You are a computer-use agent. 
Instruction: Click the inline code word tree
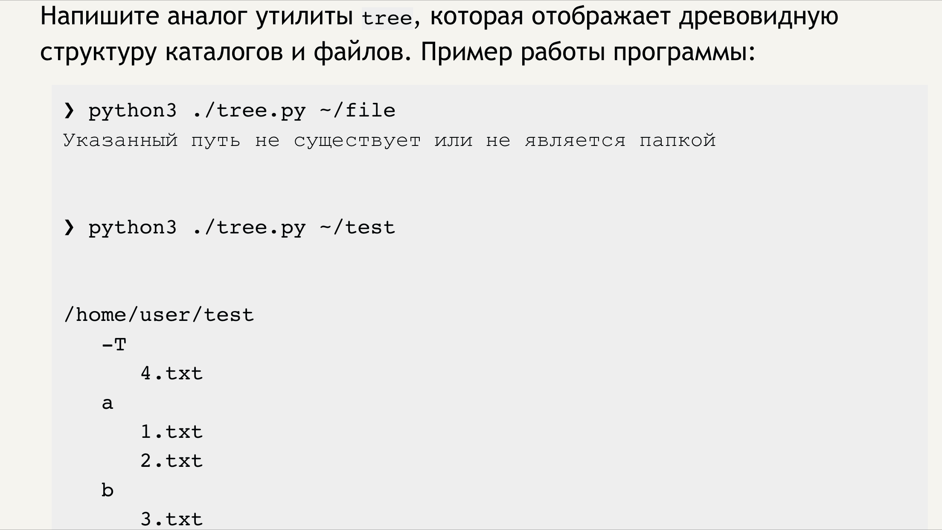pyautogui.click(x=387, y=19)
